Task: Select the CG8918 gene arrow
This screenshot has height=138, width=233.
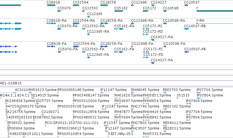Action: (51, 5)
